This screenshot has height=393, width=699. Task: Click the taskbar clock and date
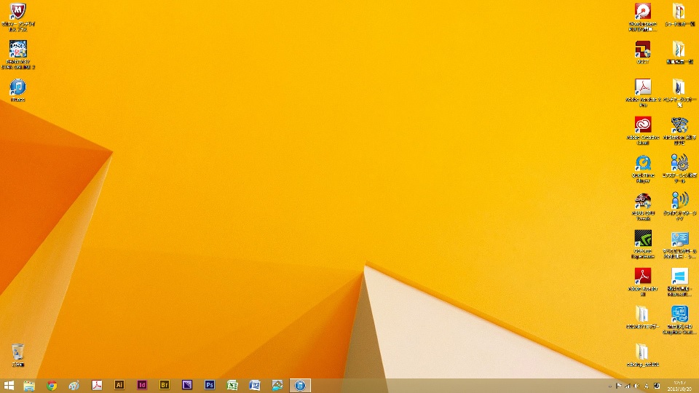(680, 385)
